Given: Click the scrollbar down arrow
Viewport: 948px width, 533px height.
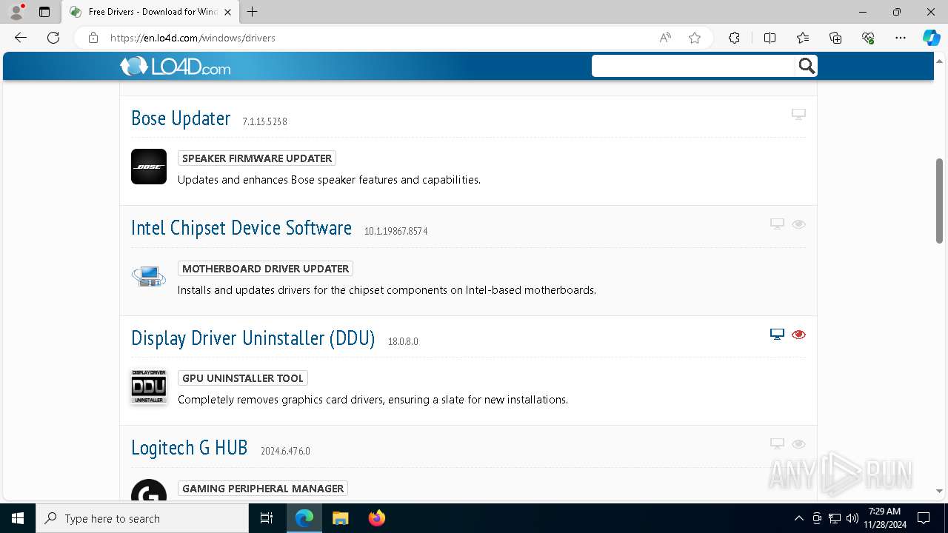Looking at the screenshot, I should (x=939, y=491).
